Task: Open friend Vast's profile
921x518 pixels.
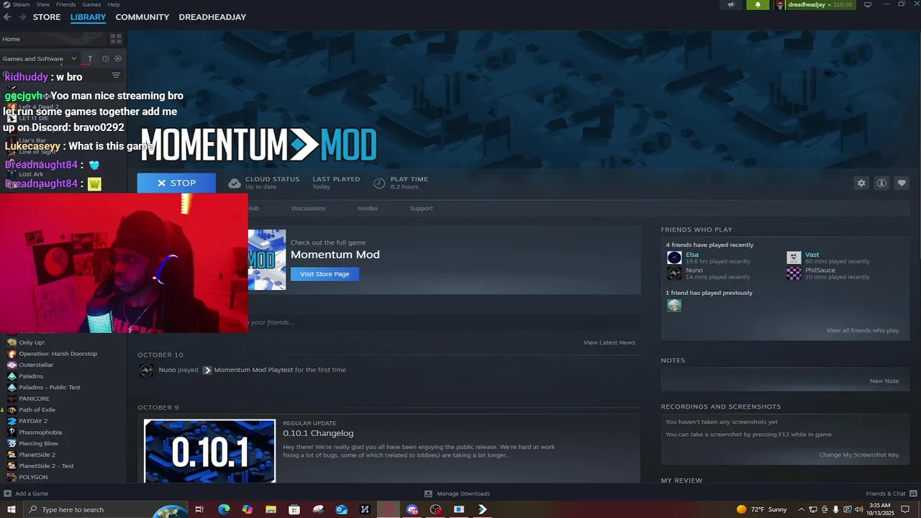Action: click(812, 255)
